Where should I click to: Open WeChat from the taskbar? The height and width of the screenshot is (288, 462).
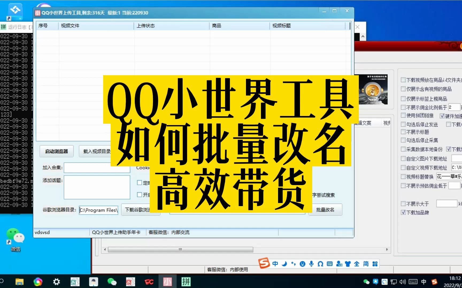[x=112, y=282]
